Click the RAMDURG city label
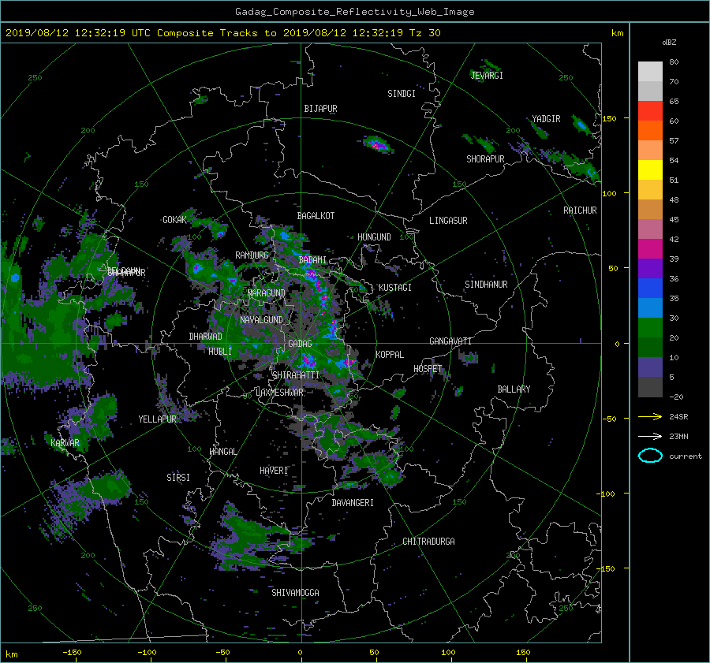 point(252,255)
